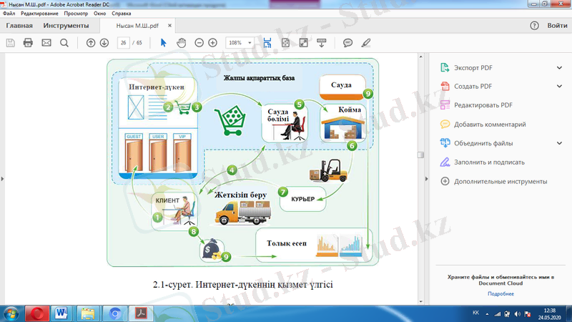Open Word from the Windows taskbar
This screenshot has height=322, width=572.
[61, 313]
